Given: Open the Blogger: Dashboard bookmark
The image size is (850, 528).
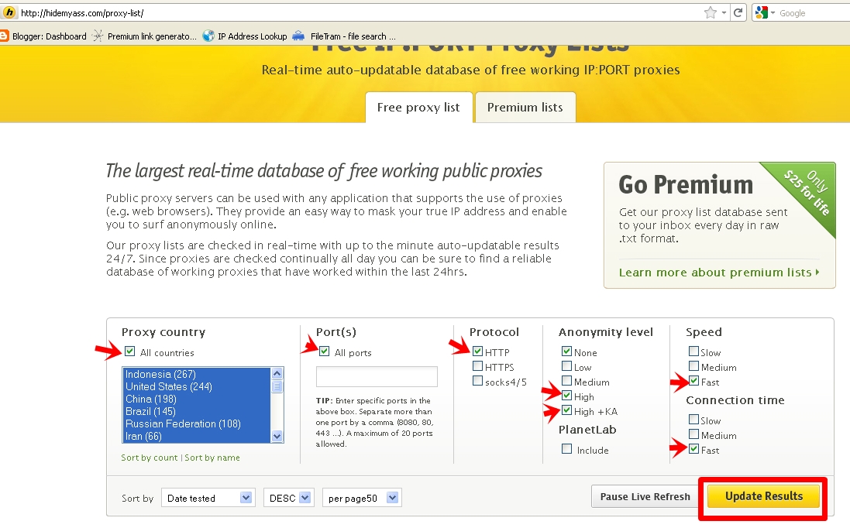Looking at the screenshot, I should click(x=43, y=36).
